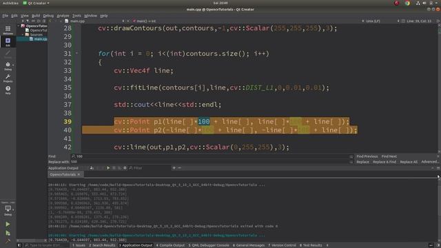
Task: Toggle left sidebar visibility icon
Action: 19,245
